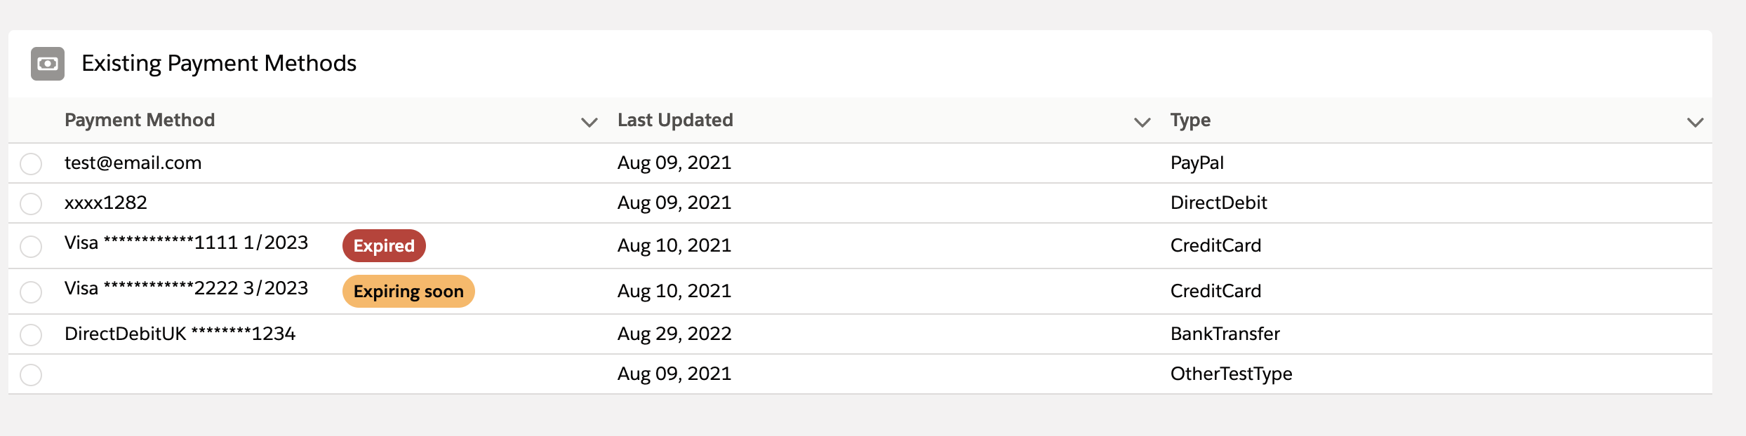This screenshot has width=1746, height=436.
Task: Open the Last Updated column dropdown chevron
Action: [1142, 123]
